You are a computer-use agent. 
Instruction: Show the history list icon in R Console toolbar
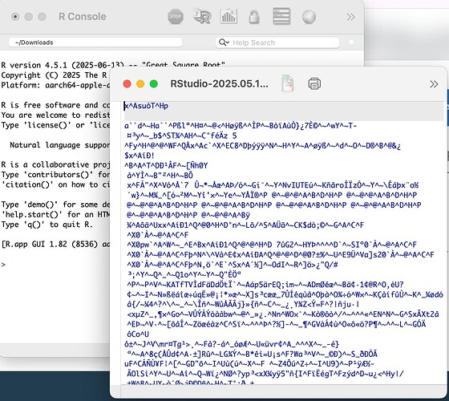[281, 16]
